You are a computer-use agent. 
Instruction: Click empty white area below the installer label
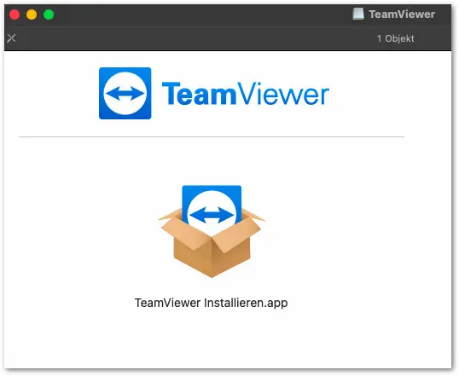pyautogui.click(x=211, y=339)
